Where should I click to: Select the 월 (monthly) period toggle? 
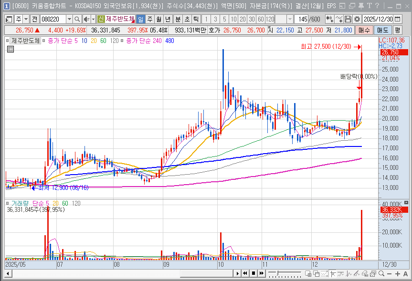coord(158,19)
